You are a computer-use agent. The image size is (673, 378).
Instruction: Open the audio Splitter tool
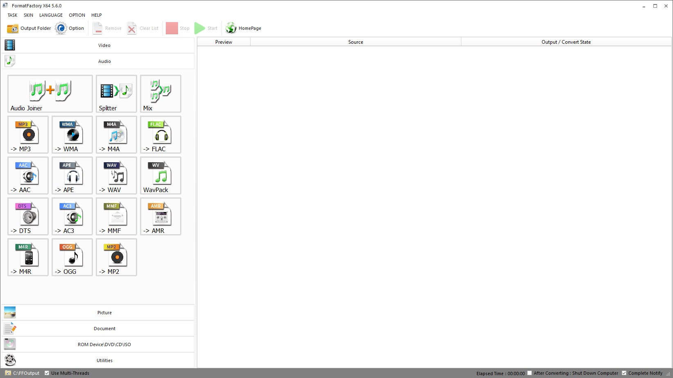(116, 94)
